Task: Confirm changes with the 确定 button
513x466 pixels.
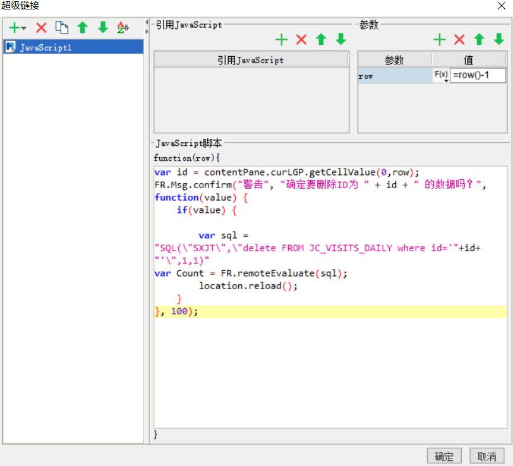Action: pos(444,456)
